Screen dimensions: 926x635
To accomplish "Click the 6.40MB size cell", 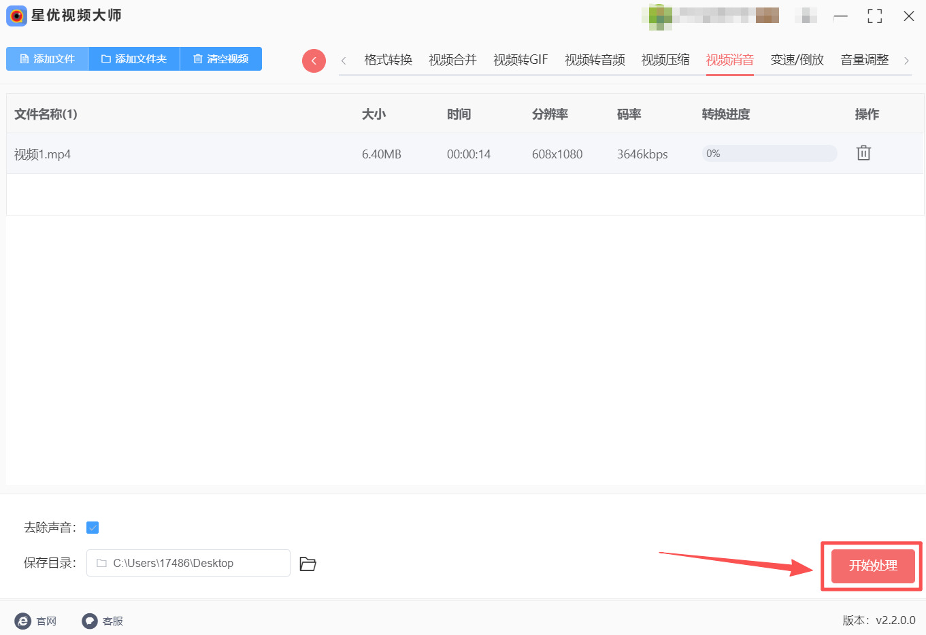I will click(382, 154).
